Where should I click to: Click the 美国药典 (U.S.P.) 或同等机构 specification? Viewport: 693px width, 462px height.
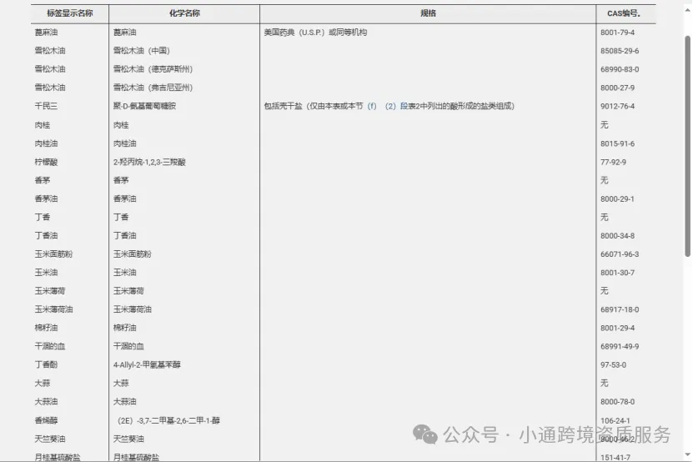315,33
